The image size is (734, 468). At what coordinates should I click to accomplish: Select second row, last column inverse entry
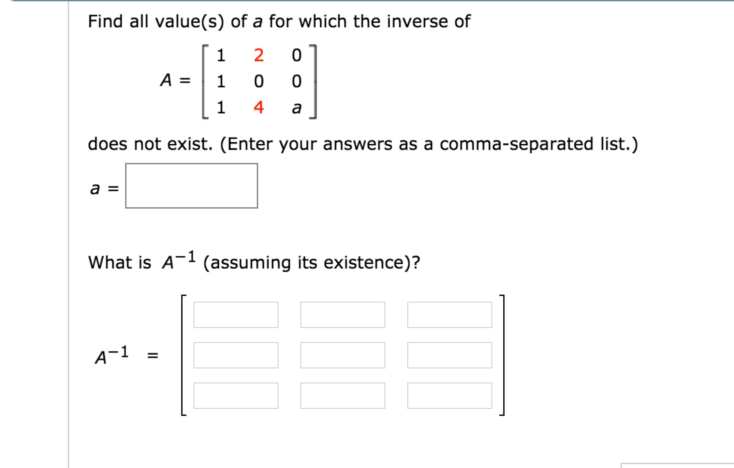click(x=450, y=355)
